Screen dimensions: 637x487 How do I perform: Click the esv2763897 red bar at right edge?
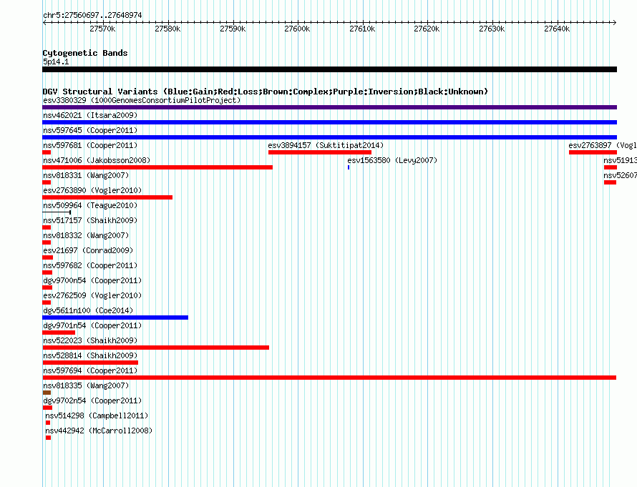pyautogui.click(x=593, y=152)
